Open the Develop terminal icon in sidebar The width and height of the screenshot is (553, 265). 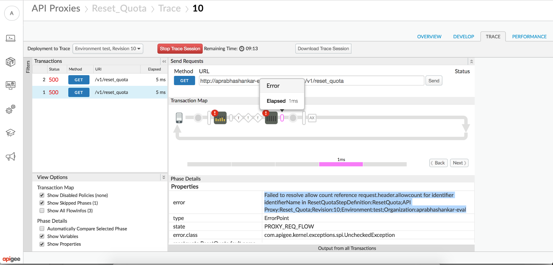(x=11, y=38)
